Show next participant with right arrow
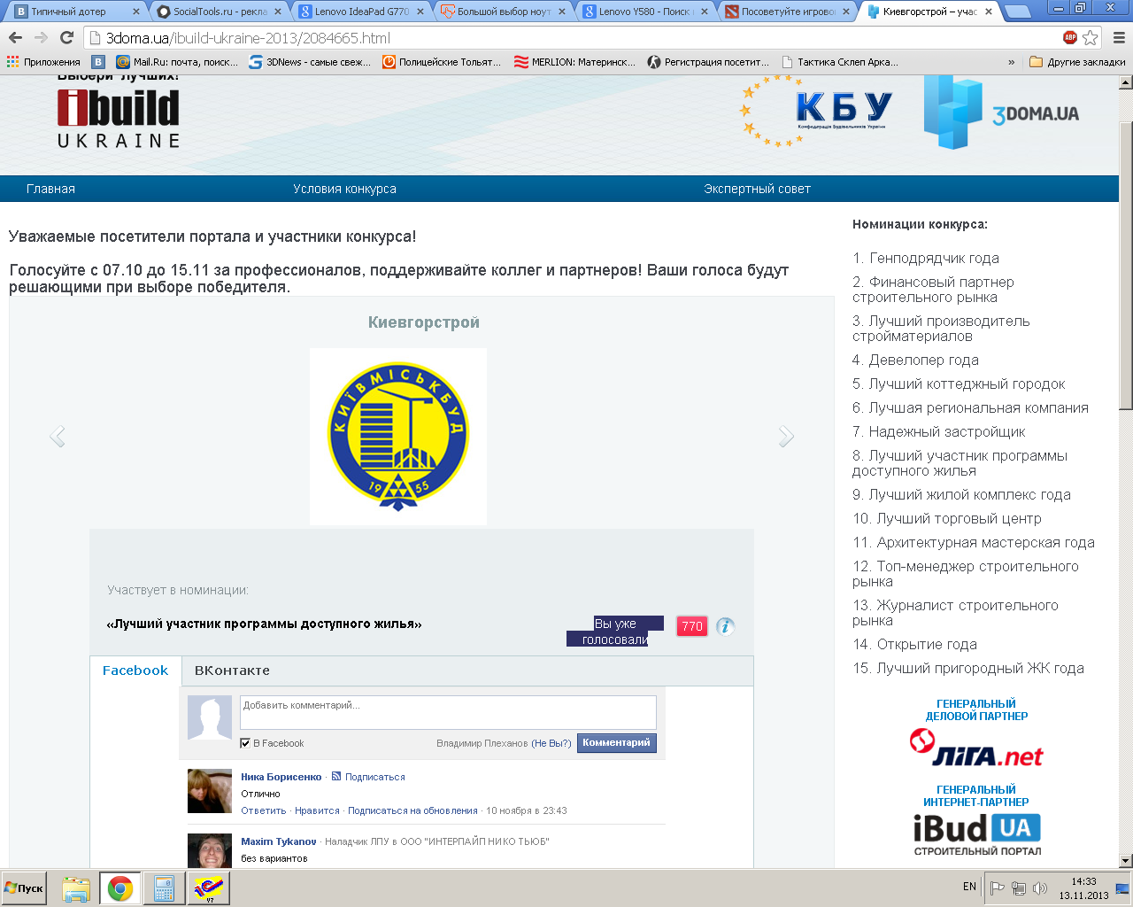 point(786,436)
